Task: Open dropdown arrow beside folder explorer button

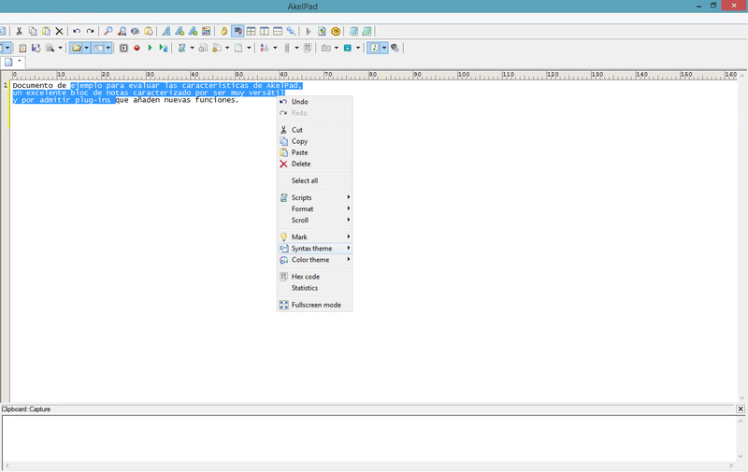Action: pos(86,48)
